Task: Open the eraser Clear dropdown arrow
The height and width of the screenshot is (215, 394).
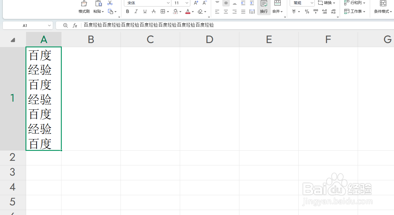Action: (206, 12)
